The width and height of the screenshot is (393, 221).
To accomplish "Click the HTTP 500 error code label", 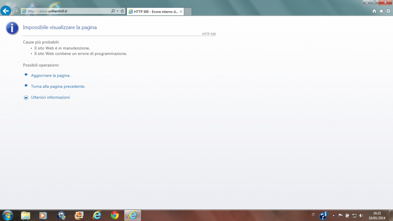I will [x=209, y=34].
